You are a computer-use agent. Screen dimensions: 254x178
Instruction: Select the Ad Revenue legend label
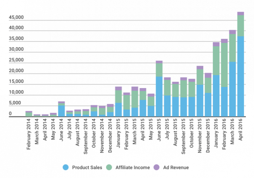pyautogui.click(x=176, y=167)
